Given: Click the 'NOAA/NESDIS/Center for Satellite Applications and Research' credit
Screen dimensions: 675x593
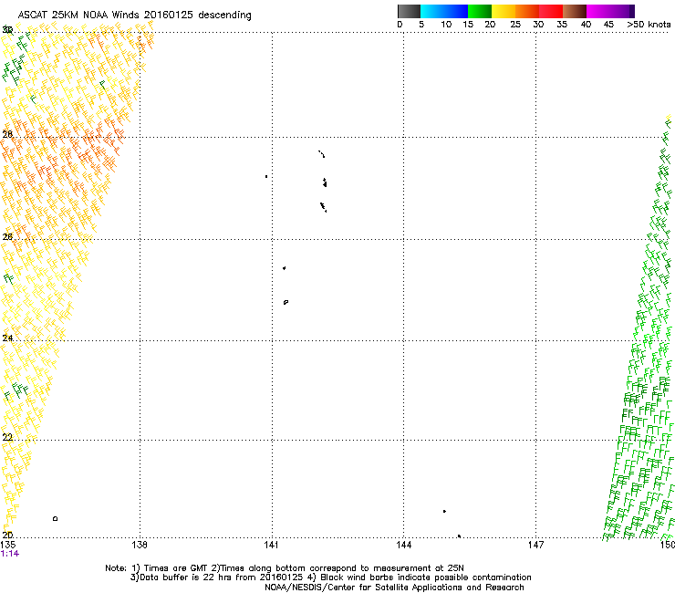Looking at the screenshot, I should (x=394, y=588).
